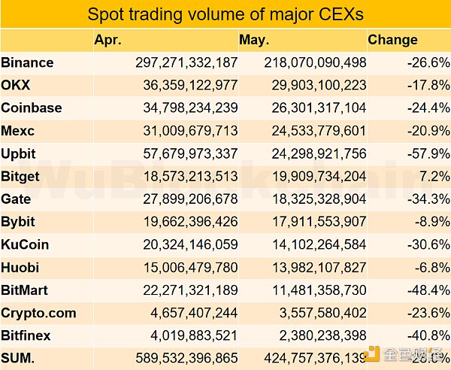Click the Change column header
This screenshot has height=370, width=451.
(x=393, y=40)
